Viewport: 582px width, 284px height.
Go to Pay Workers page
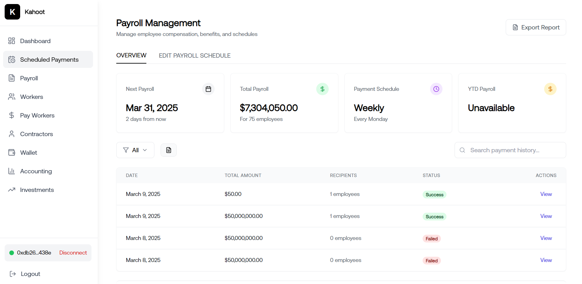click(37, 115)
